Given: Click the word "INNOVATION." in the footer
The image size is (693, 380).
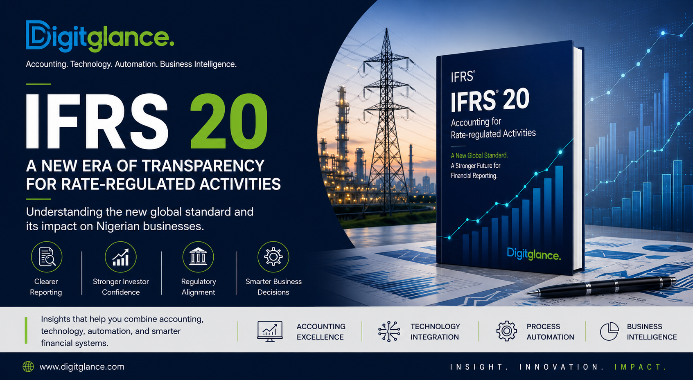Looking at the screenshot, I should [562, 367].
